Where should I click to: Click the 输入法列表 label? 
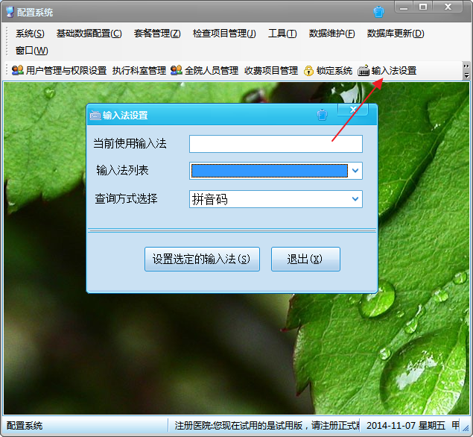pos(122,170)
